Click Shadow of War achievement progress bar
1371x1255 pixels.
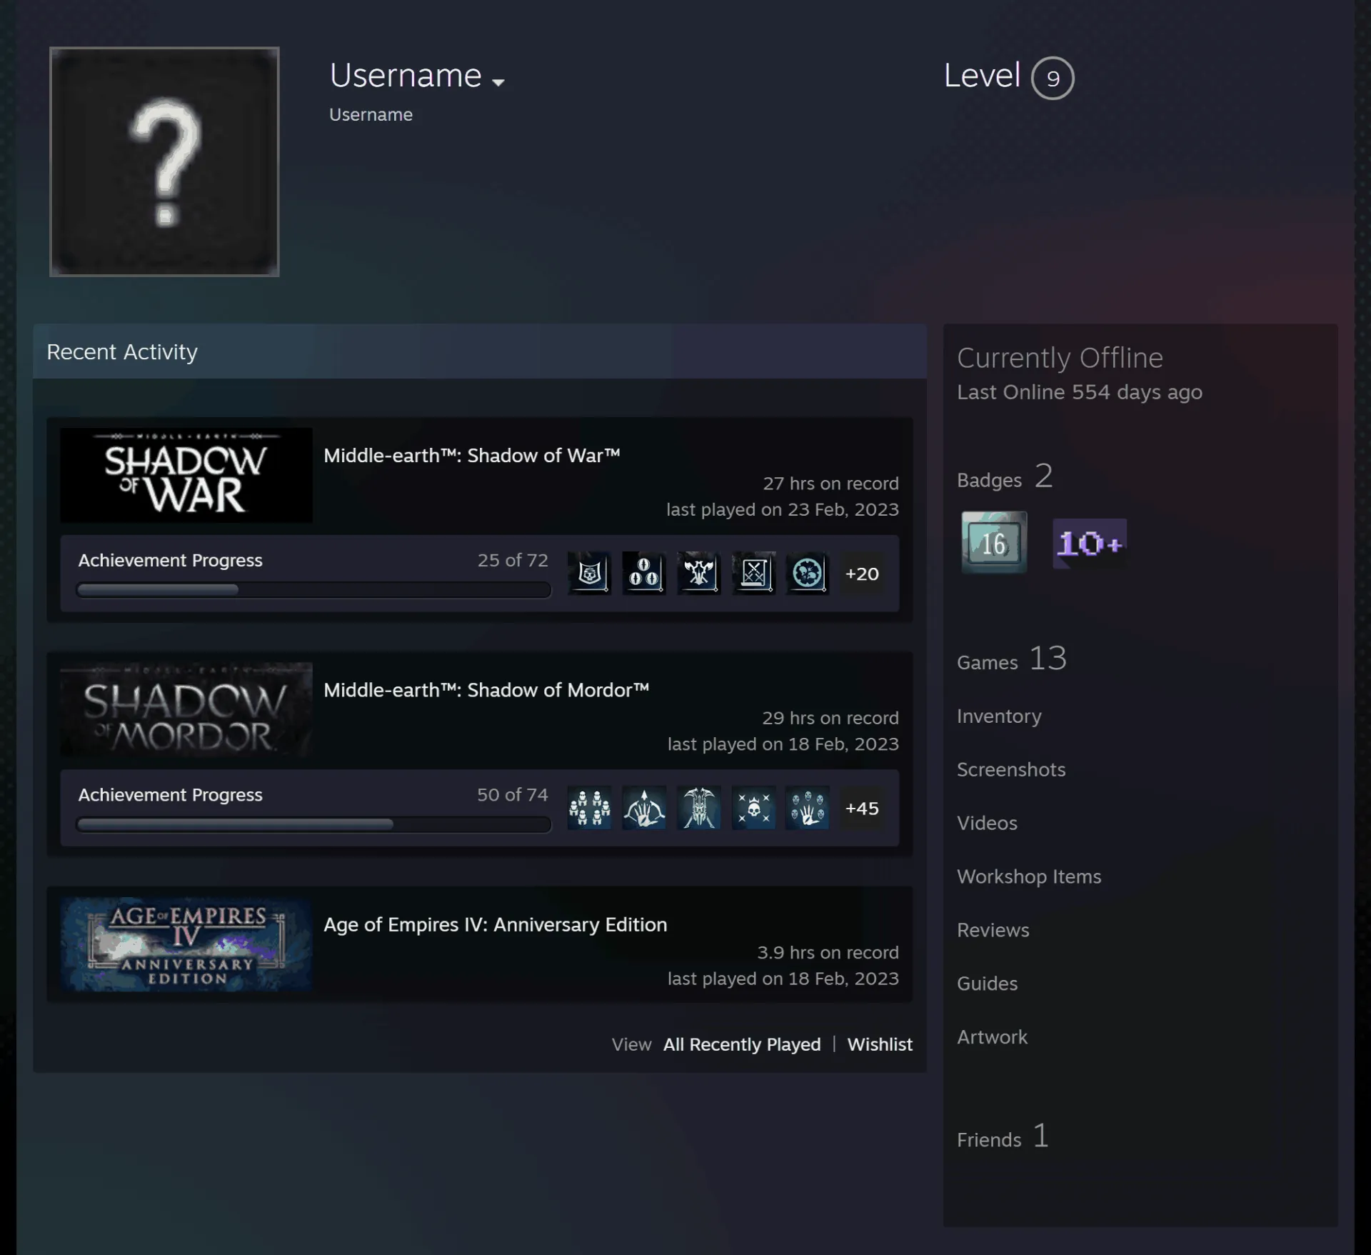(313, 590)
